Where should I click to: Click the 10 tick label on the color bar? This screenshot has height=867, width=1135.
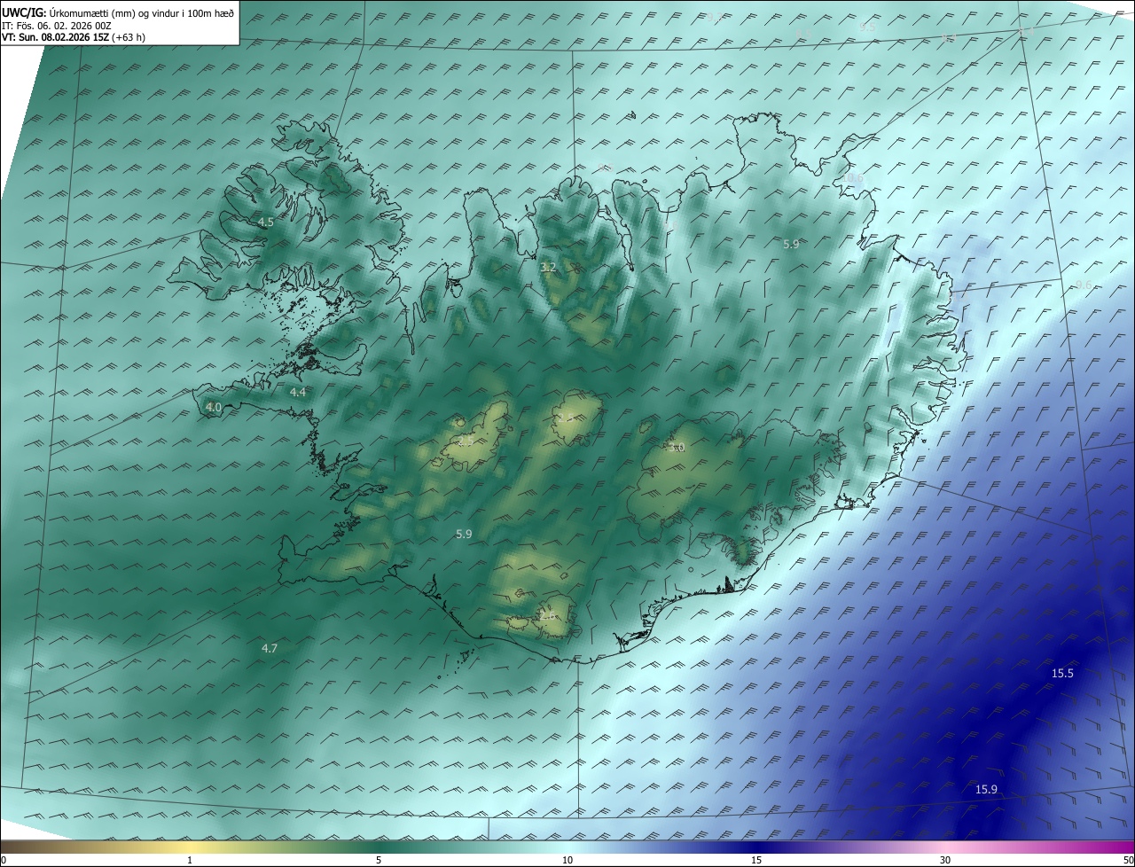[x=567, y=860]
